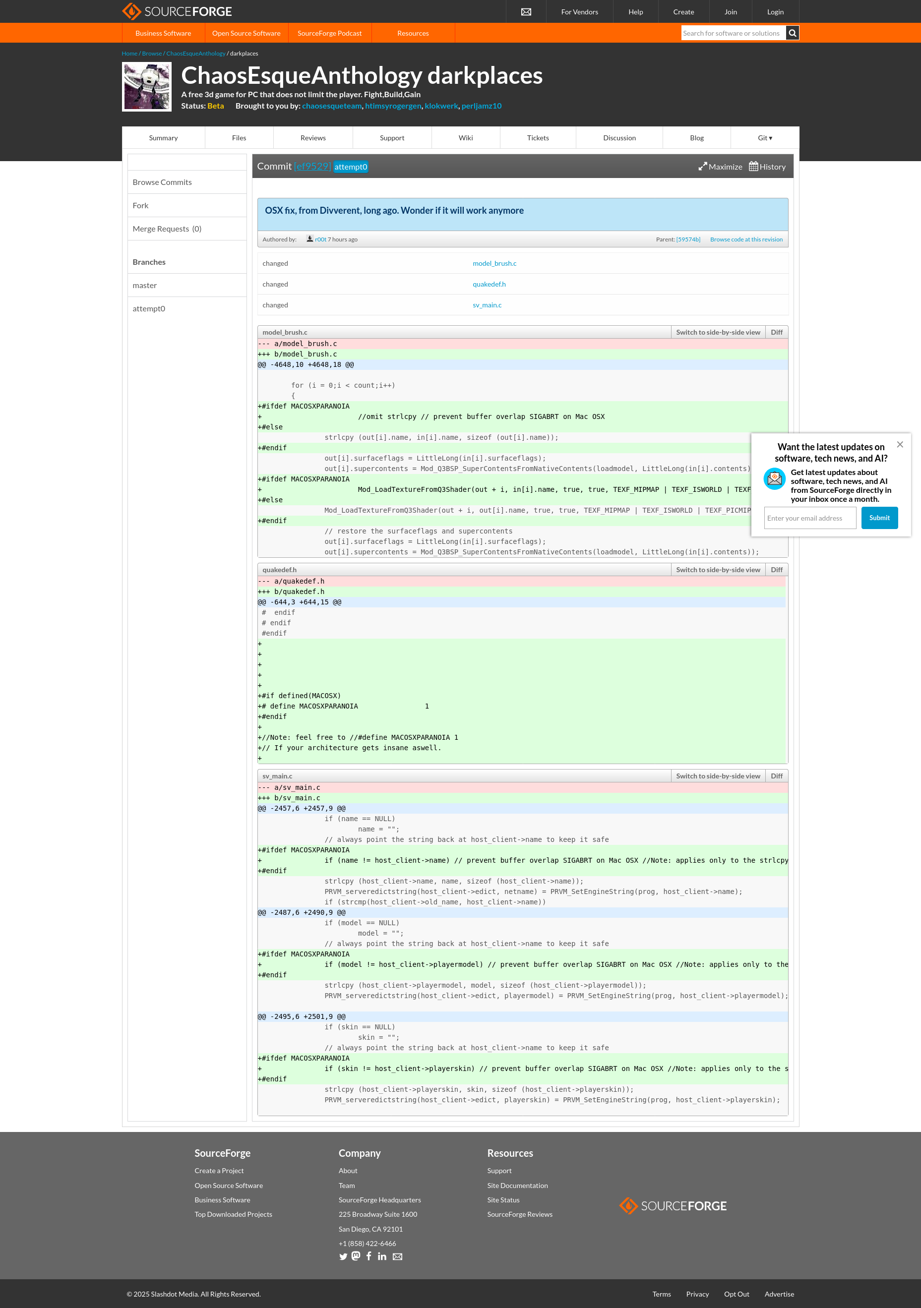Screen dimensions: 921x1308
Task: Select the attempt0 branch in sidebar
Action: (187, 309)
